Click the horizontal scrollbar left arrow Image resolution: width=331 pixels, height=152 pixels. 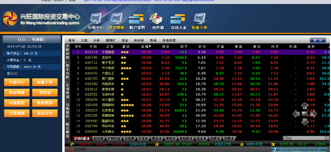pos(285,138)
